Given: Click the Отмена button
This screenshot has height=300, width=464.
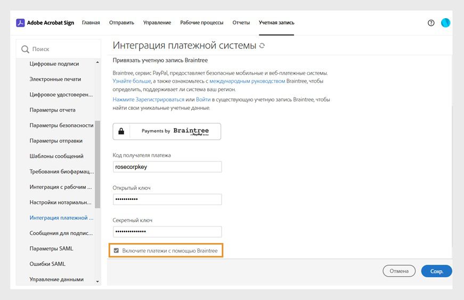Looking at the screenshot, I should pyautogui.click(x=399, y=271).
